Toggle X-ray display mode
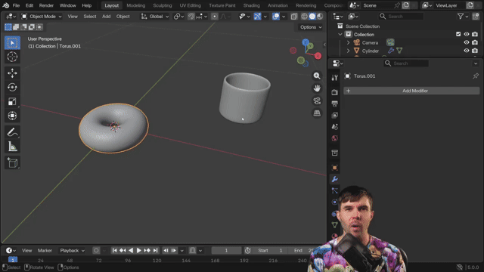The height and width of the screenshot is (272, 484). (x=294, y=17)
